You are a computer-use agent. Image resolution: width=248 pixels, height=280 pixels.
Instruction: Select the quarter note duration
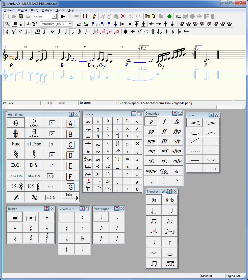click(x=66, y=32)
